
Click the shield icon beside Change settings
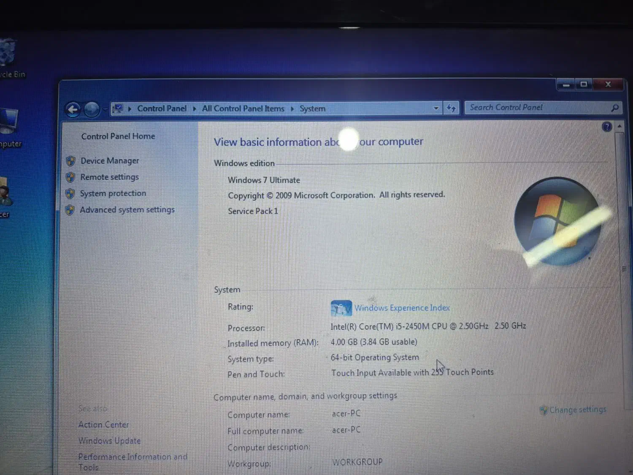(x=544, y=410)
